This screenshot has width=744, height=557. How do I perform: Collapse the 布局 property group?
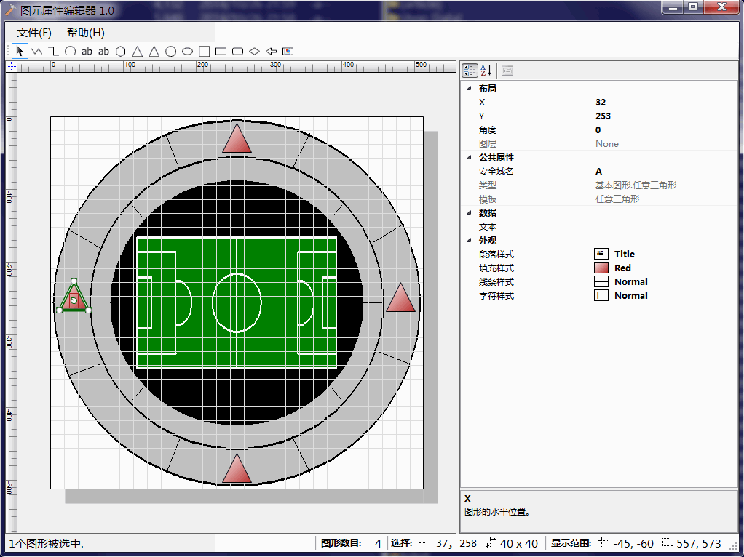469,88
